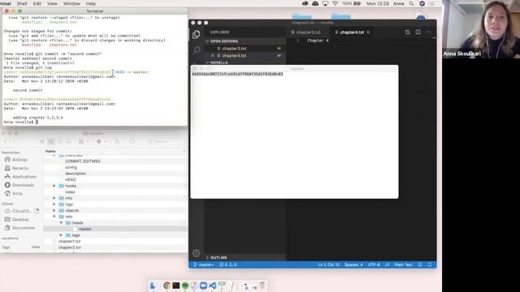520x292 pixels.
Task: Collapse the heads folder in Finder
Action: pyautogui.click(x=61, y=223)
